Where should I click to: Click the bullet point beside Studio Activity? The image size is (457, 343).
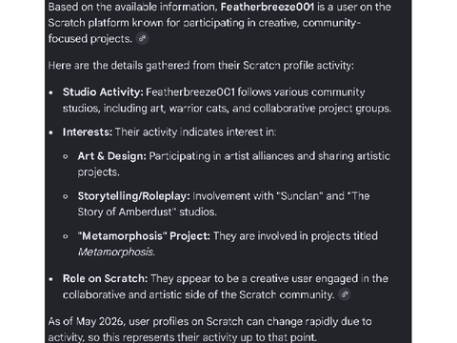coord(51,92)
